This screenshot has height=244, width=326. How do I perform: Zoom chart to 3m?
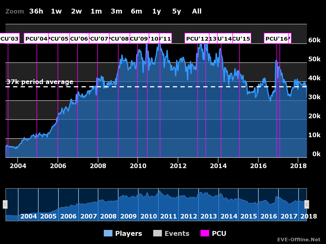click(x=116, y=11)
